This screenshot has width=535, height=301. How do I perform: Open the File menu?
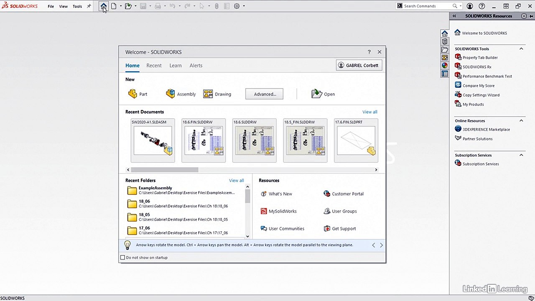click(x=51, y=6)
